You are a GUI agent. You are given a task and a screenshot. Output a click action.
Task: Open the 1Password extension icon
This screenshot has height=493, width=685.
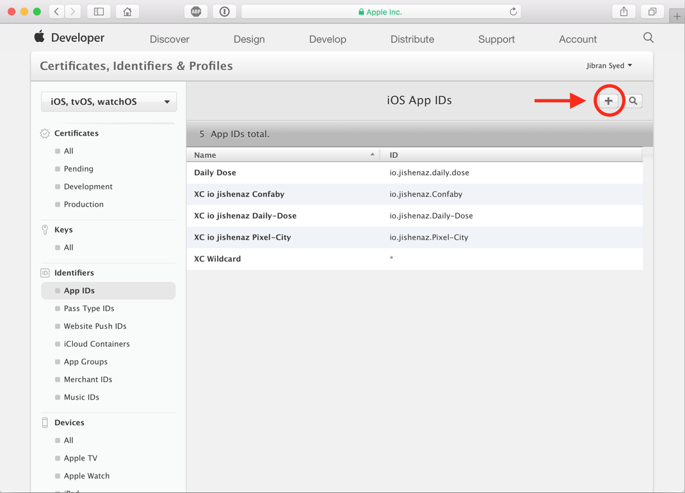225,12
